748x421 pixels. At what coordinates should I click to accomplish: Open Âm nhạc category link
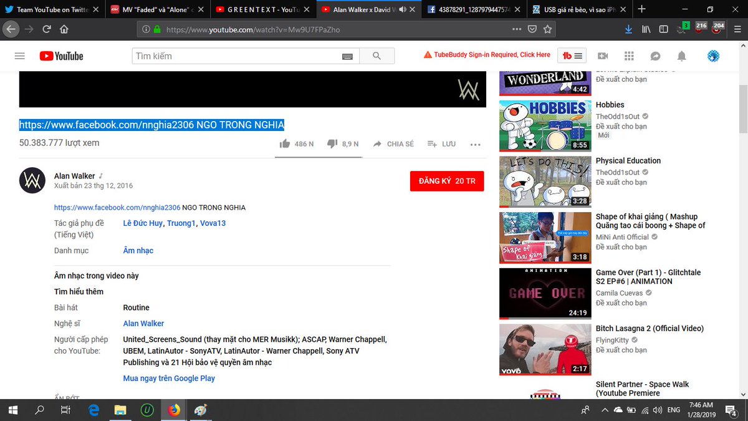[x=138, y=250]
